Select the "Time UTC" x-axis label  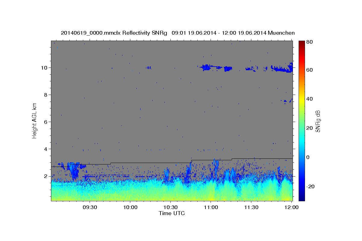click(172, 213)
